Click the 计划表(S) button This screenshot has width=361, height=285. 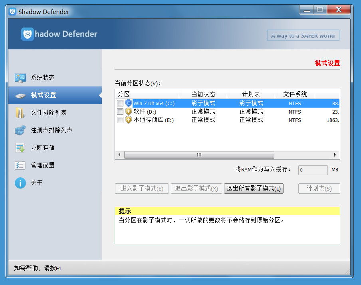[x=319, y=189]
